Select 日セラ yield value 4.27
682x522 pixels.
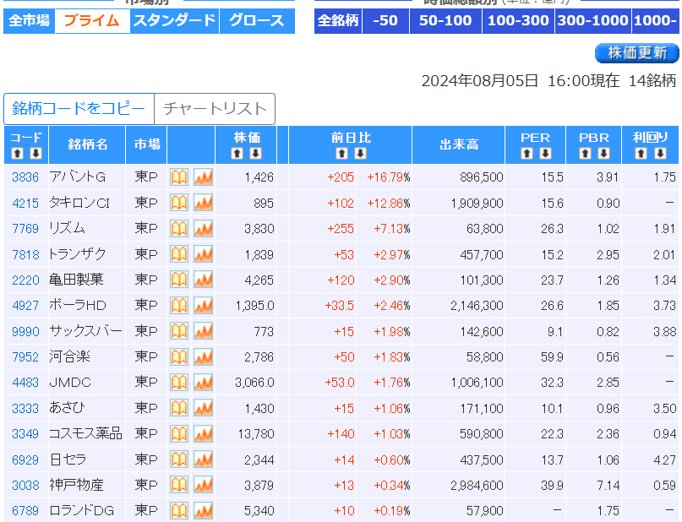664,459
